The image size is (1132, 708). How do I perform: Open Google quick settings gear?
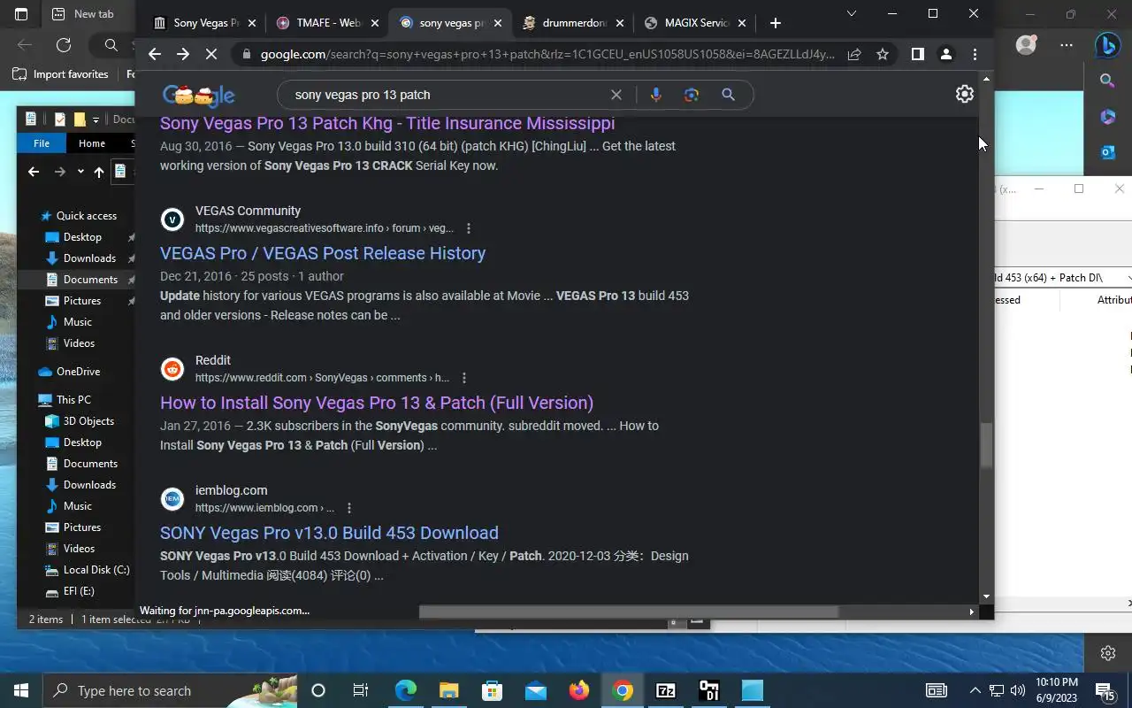click(x=965, y=94)
